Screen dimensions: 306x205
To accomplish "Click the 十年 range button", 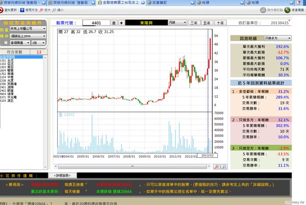I will click(x=220, y=23).
